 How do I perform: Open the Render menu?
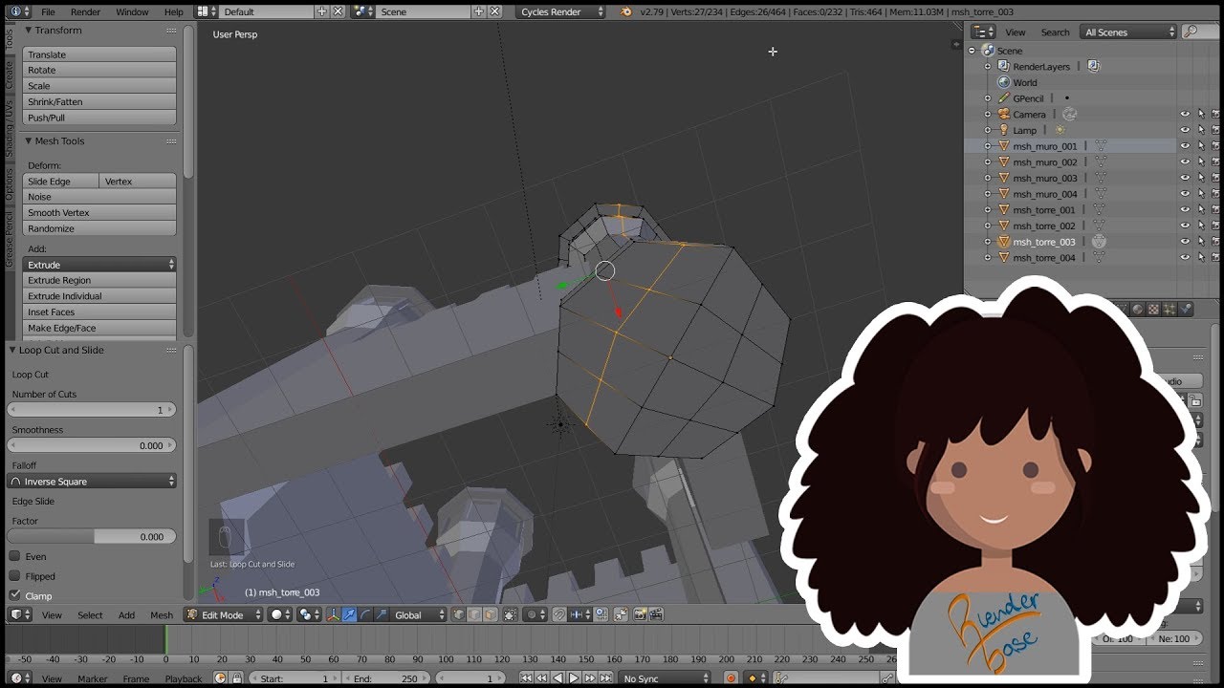tap(85, 11)
